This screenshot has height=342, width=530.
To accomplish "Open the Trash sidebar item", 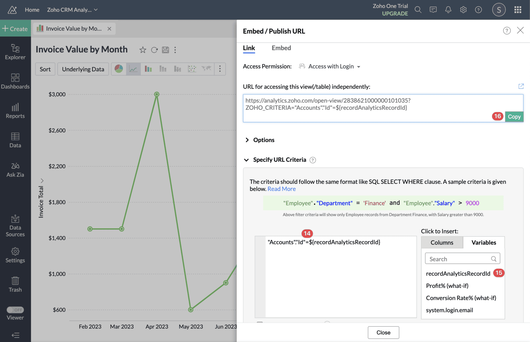I will (x=15, y=284).
